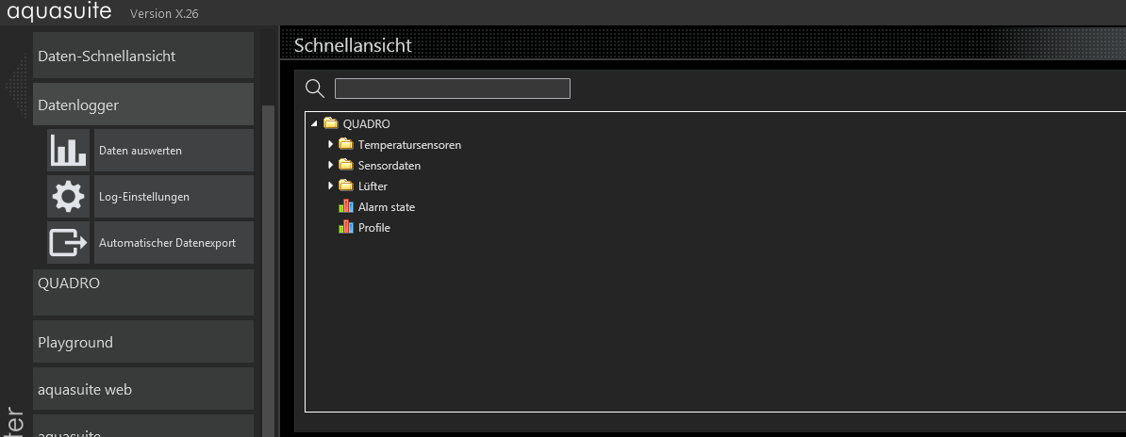Open the Log-Einstellungen page

point(174,197)
